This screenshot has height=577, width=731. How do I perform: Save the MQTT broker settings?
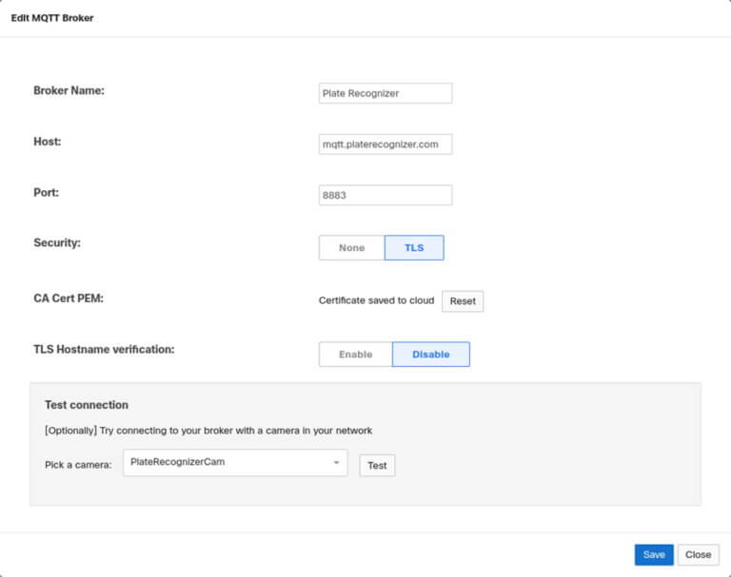pyautogui.click(x=654, y=554)
